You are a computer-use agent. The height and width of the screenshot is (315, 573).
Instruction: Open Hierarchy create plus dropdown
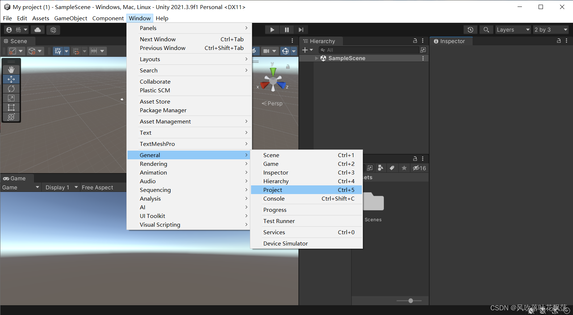pos(307,50)
